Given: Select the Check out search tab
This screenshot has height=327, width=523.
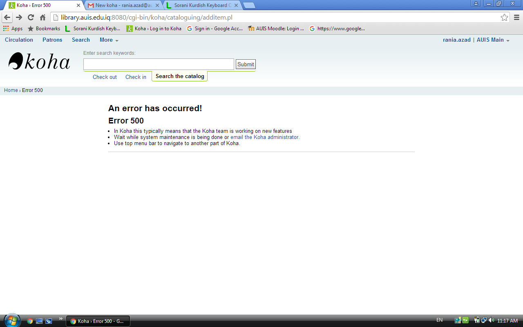Looking at the screenshot, I should click(105, 77).
